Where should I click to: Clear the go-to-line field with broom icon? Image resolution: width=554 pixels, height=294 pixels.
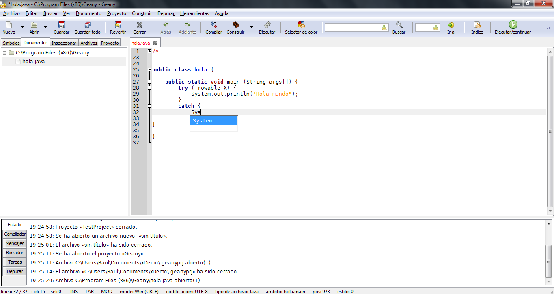pos(436,28)
